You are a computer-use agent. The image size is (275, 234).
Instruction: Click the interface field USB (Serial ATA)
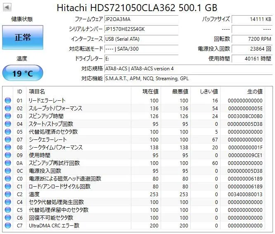[x=141, y=39]
